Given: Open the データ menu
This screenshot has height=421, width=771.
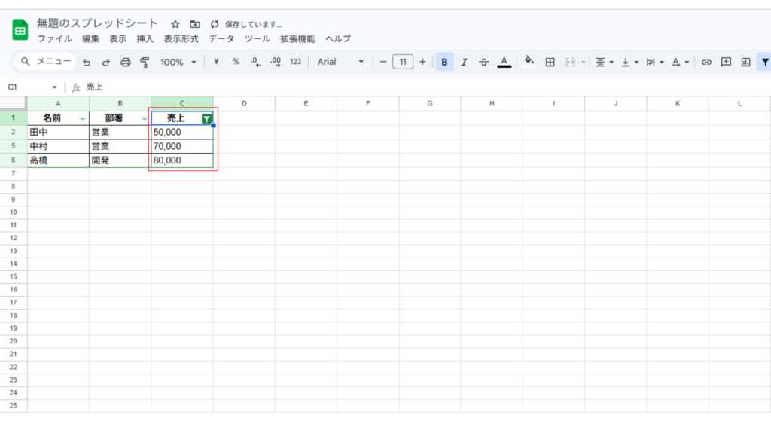Looking at the screenshot, I should click(x=221, y=38).
